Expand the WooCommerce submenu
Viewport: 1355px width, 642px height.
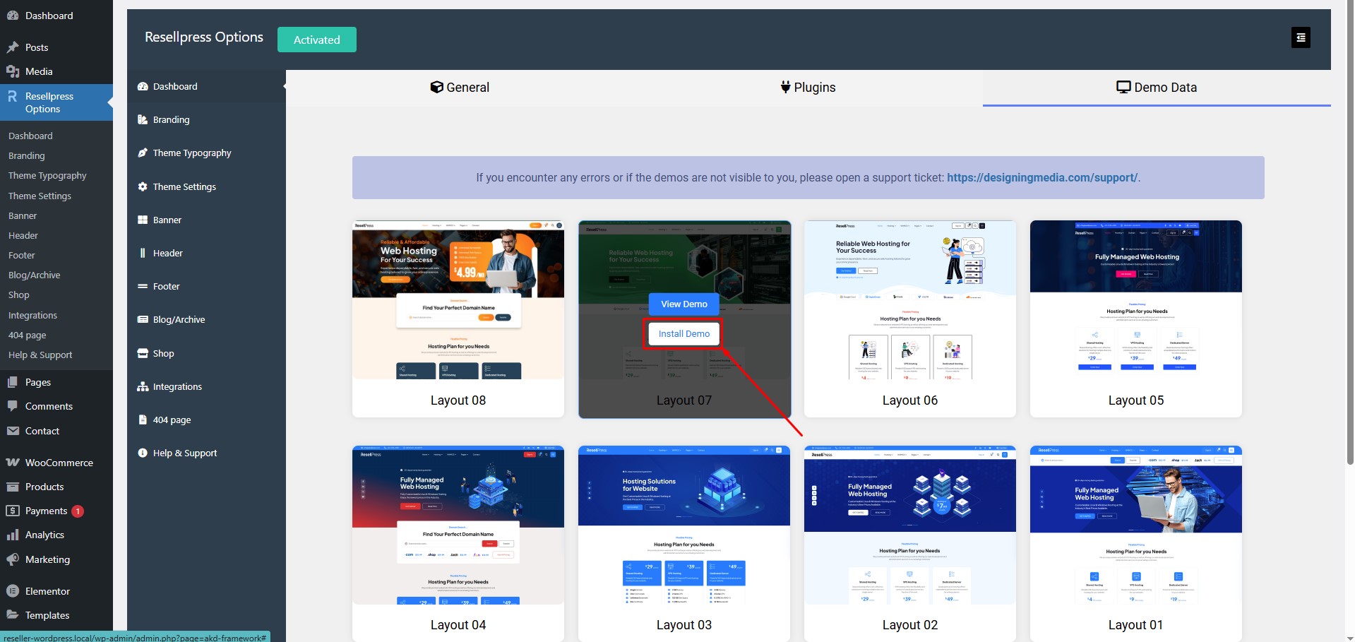point(58,463)
